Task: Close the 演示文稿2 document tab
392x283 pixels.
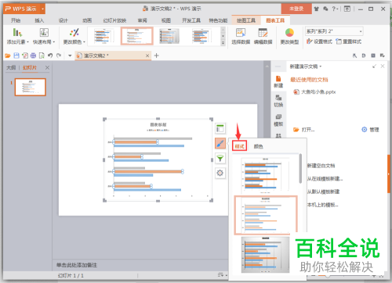Action: coord(147,56)
